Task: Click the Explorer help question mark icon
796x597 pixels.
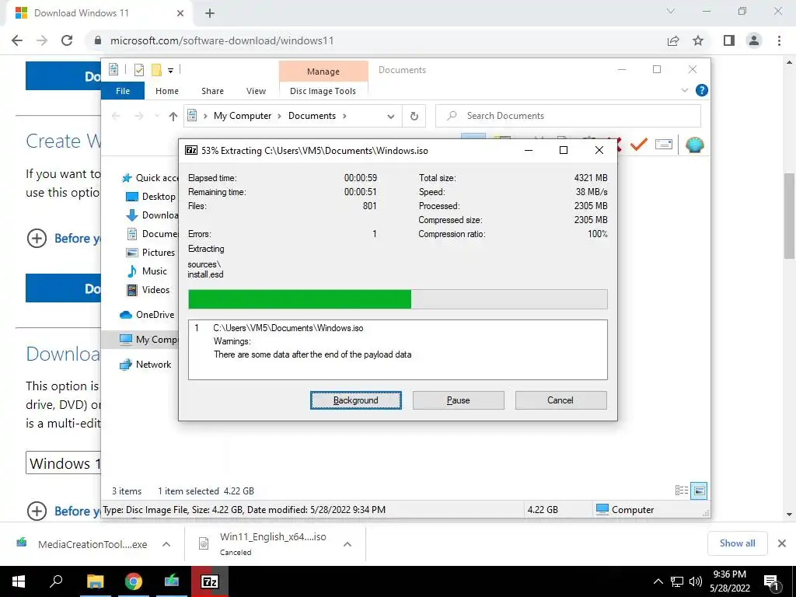Action: pos(702,90)
